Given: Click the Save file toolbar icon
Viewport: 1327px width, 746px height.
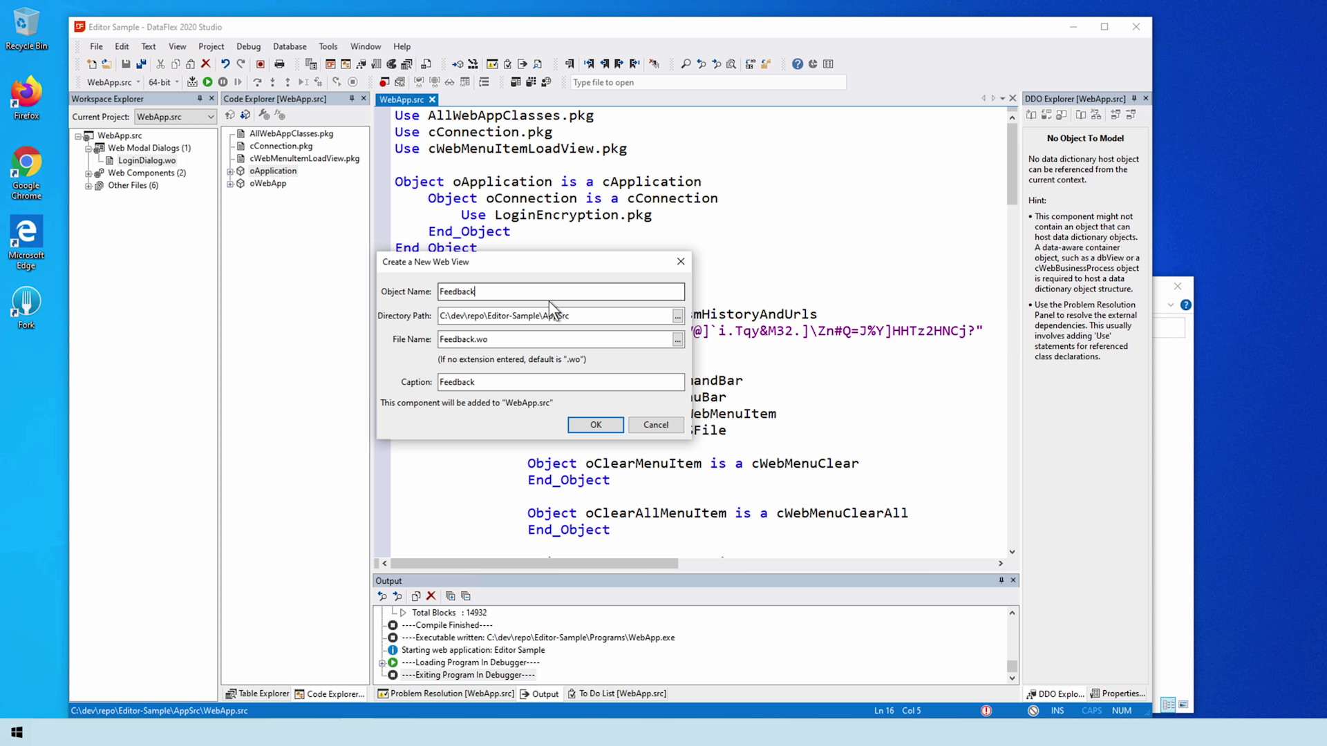Looking at the screenshot, I should click(x=126, y=64).
